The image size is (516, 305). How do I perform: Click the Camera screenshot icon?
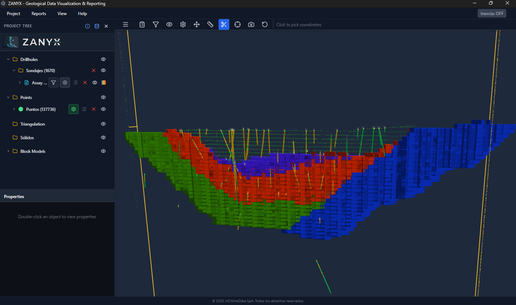pyautogui.click(x=251, y=24)
